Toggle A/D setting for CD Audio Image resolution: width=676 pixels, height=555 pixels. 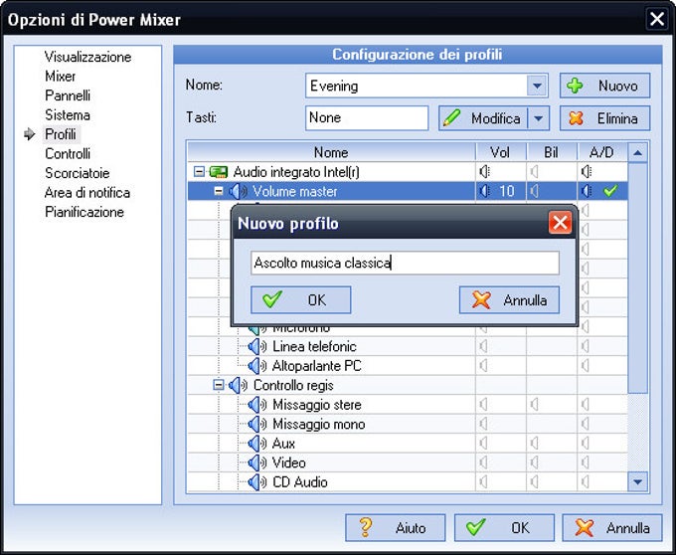[585, 482]
